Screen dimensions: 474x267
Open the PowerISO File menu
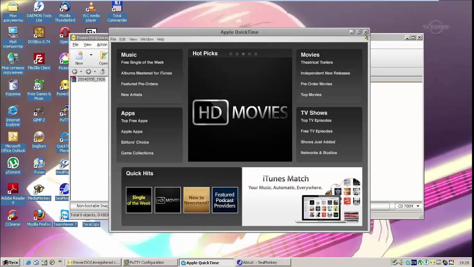[75, 44]
